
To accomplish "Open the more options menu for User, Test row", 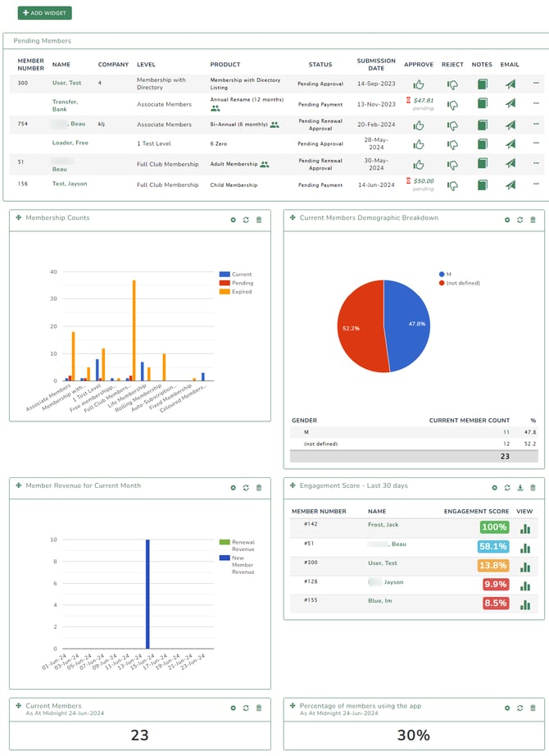I will coord(536,84).
